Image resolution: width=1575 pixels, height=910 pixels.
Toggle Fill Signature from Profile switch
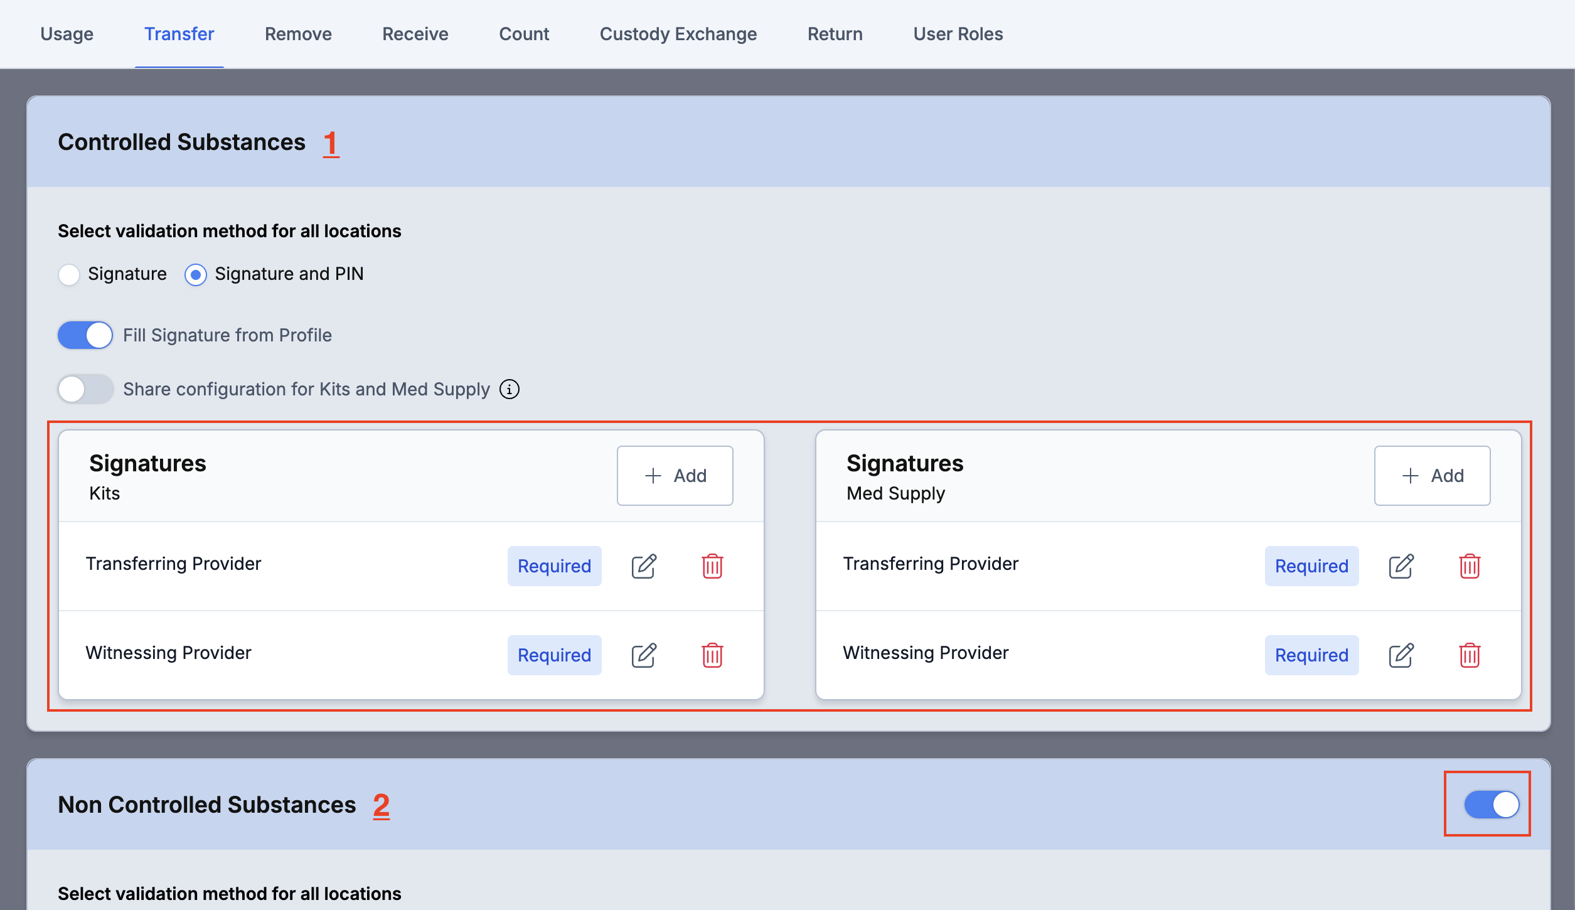click(x=85, y=335)
